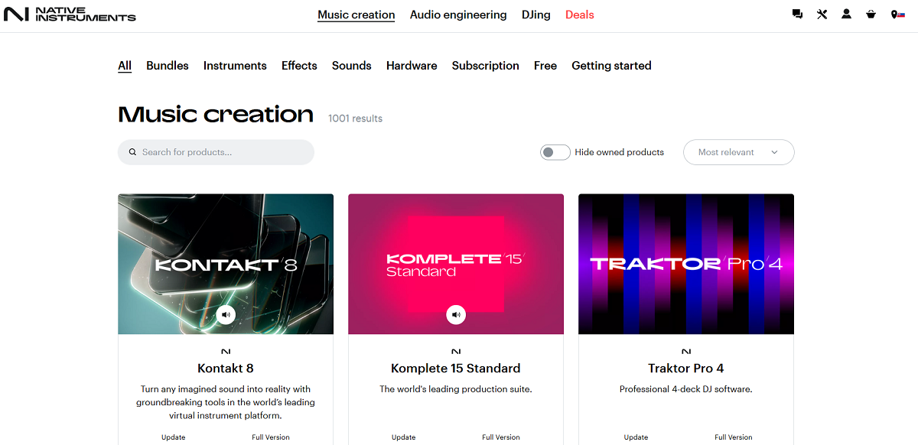The width and height of the screenshot is (918, 445).
Task: Open the Deals menu item
Action: 579,15
